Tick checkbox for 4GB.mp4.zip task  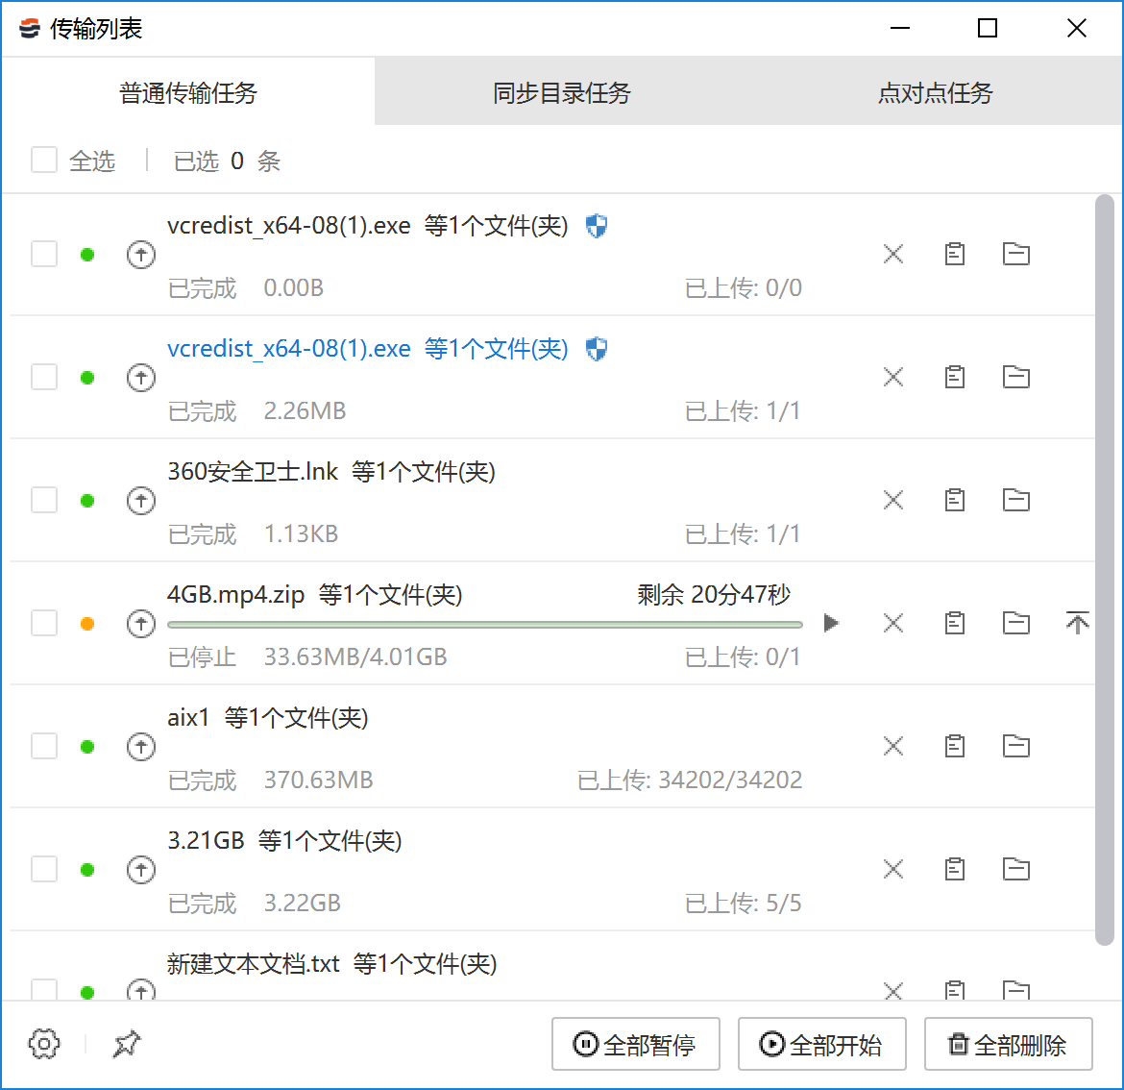click(x=44, y=623)
